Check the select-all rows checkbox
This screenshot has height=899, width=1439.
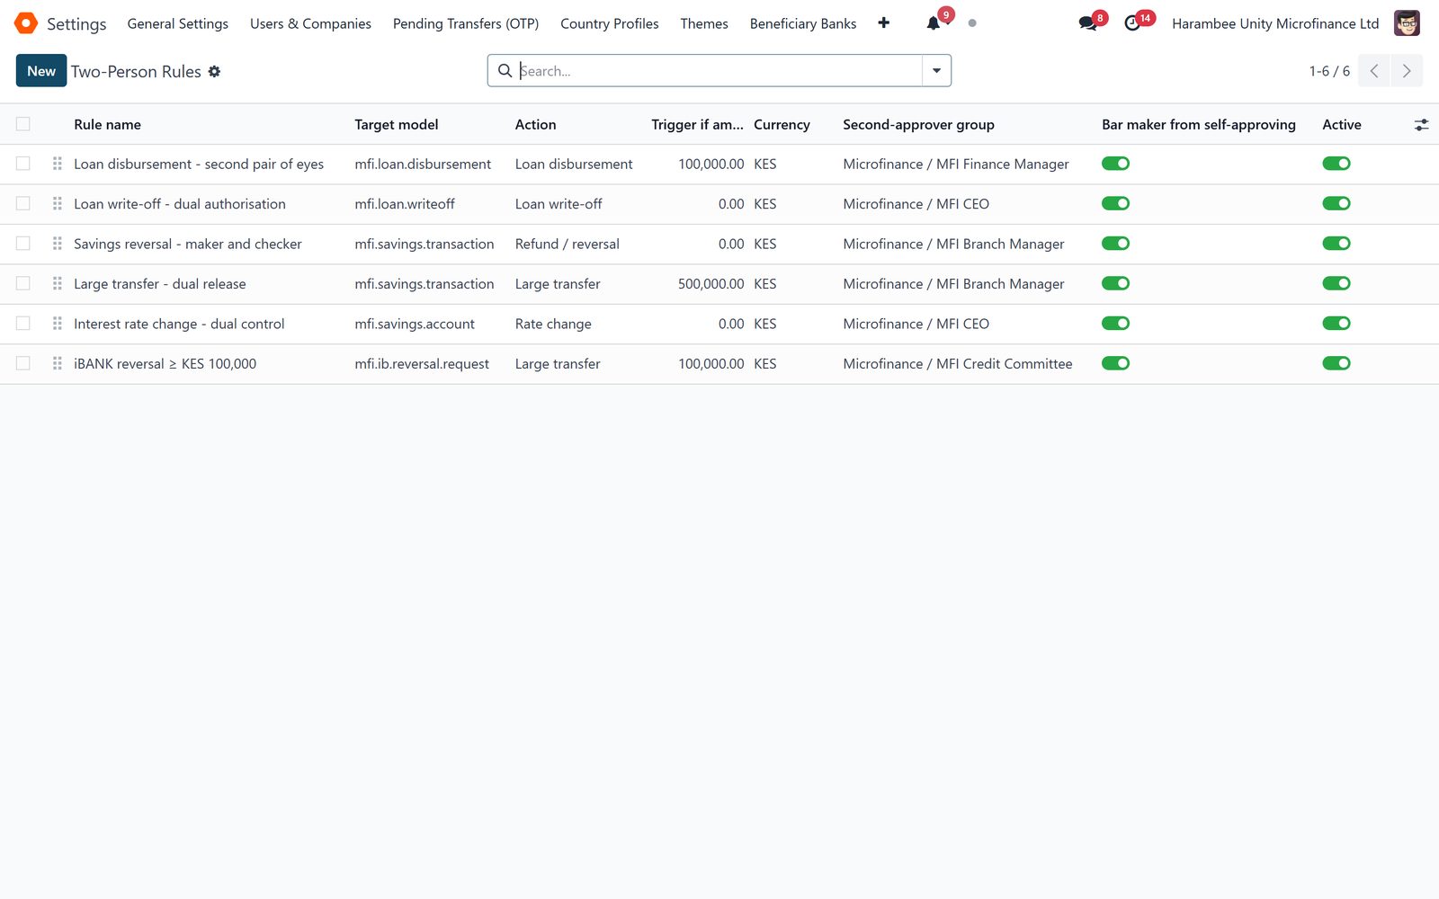pyautogui.click(x=23, y=124)
